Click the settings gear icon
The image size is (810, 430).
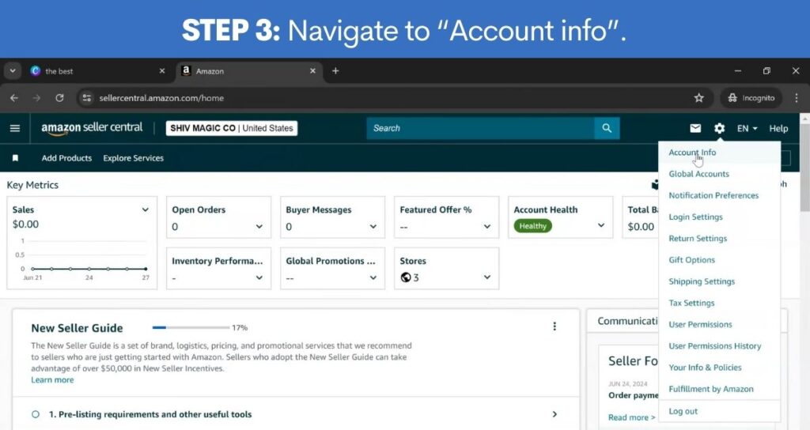[x=720, y=128]
